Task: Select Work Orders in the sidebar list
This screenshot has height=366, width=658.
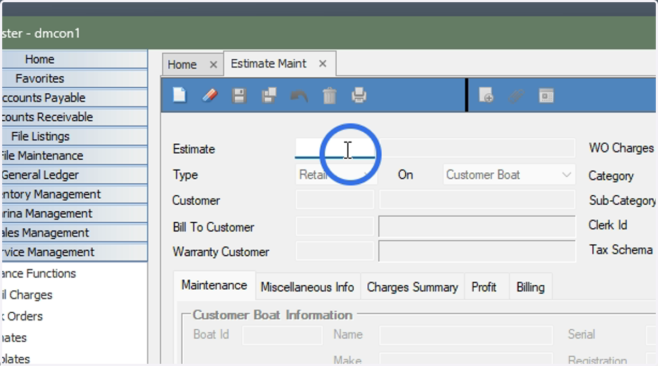Action: (22, 316)
